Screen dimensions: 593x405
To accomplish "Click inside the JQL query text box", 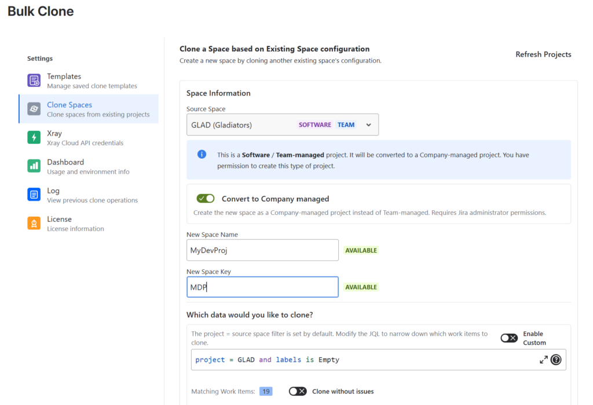I will point(359,360).
